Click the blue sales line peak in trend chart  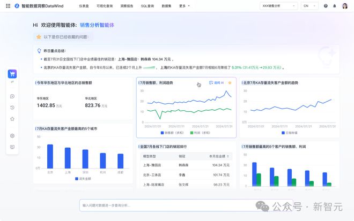coord(226,91)
